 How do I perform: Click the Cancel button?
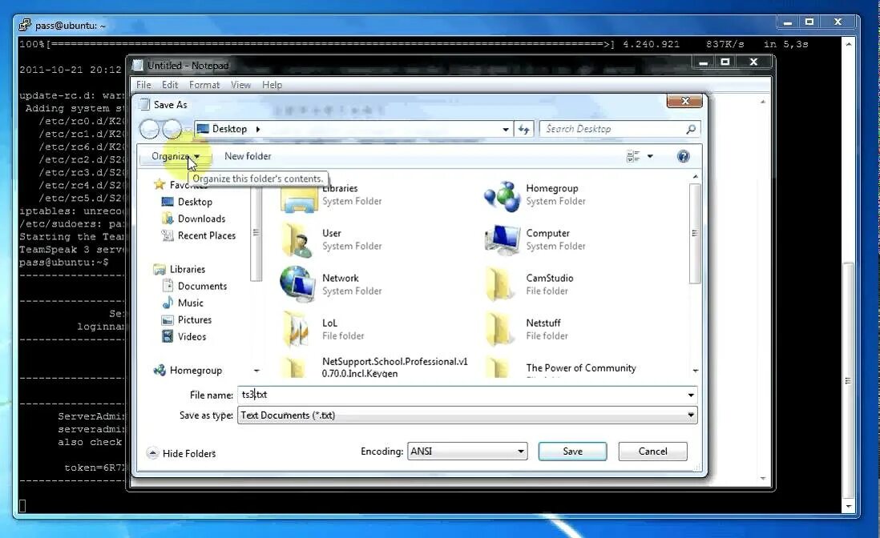652,452
